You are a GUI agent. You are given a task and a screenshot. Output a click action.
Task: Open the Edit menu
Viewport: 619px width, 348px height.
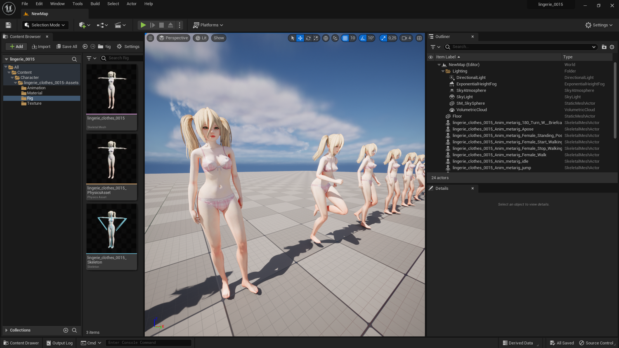pyautogui.click(x=39, y=4)
